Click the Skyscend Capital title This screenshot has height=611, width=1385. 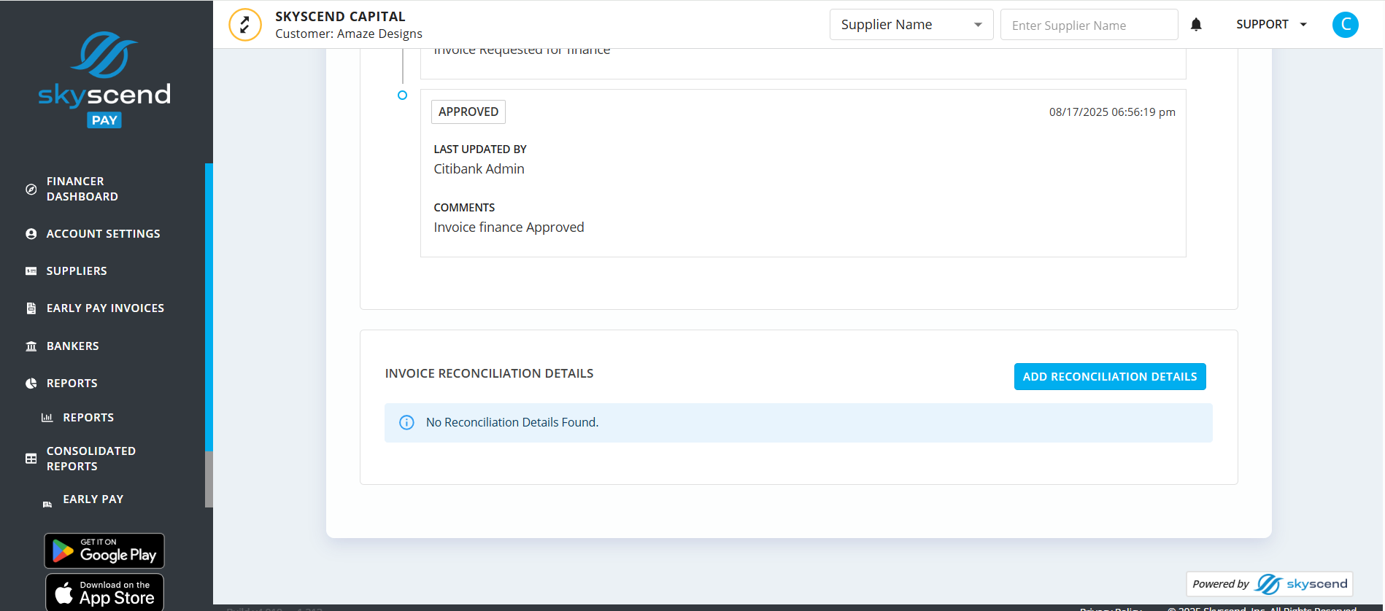point(340,17)
